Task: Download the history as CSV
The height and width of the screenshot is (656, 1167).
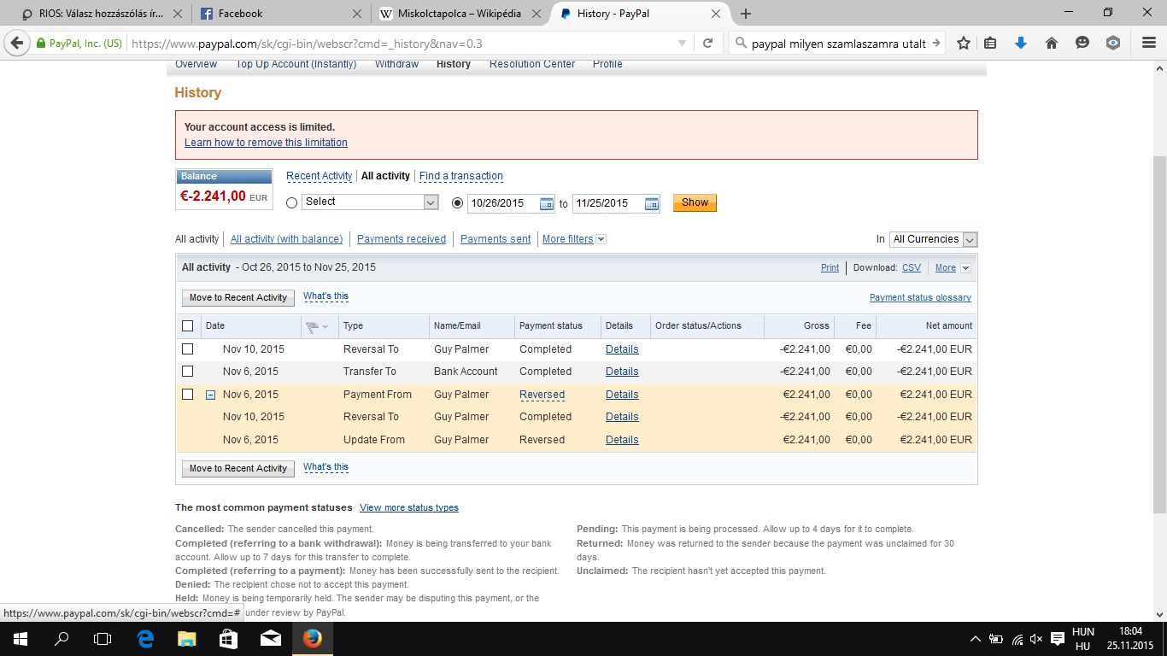Action: coord(912,267)
